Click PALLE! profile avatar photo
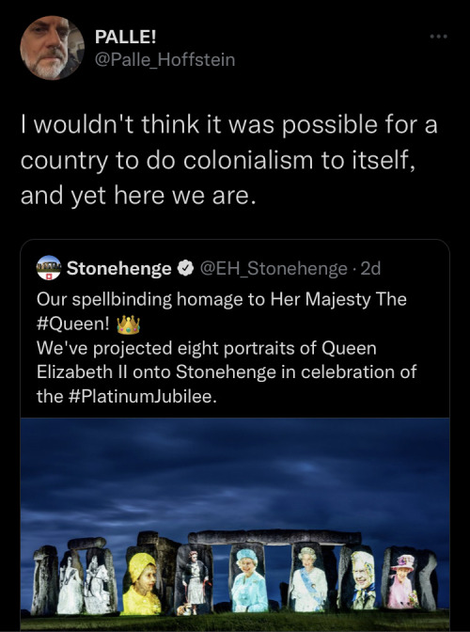 (x=52, y=48)
